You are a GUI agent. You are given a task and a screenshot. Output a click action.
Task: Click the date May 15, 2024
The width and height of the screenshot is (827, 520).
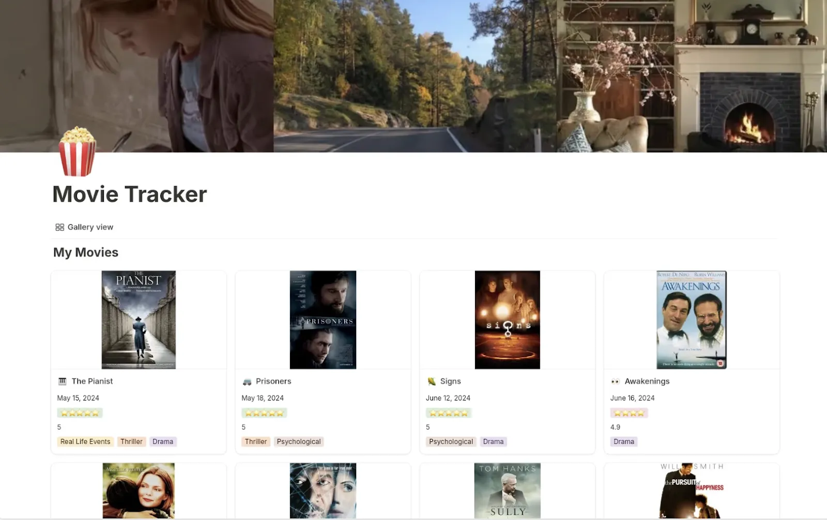click(78, 398)
